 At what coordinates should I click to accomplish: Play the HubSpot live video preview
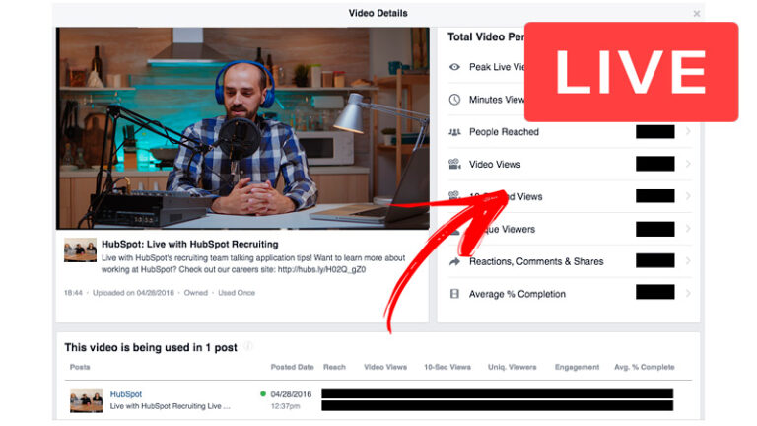point(242,128)
